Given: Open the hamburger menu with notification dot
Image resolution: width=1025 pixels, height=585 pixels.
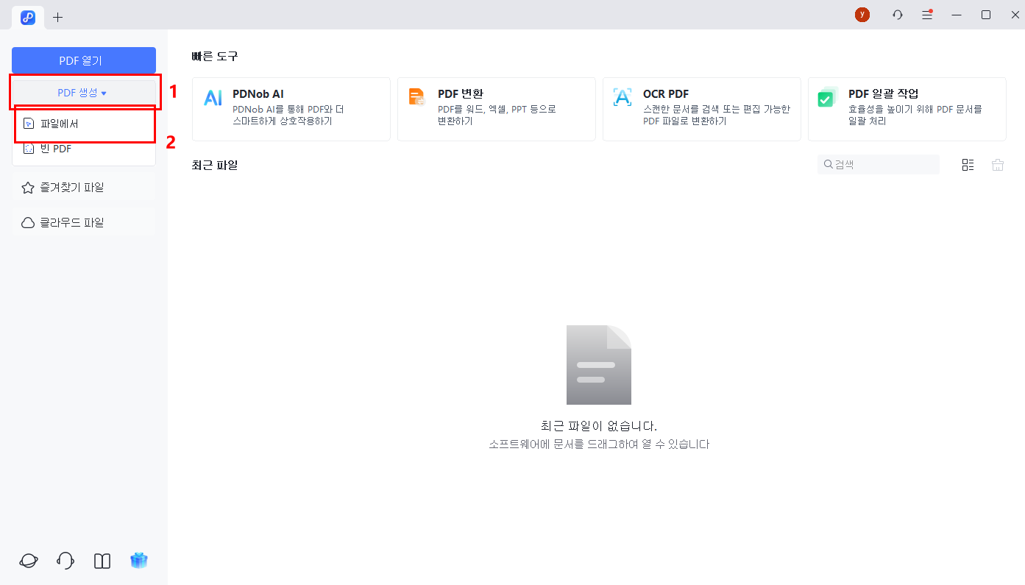Looking at the screenshot, I should point(926,14).
